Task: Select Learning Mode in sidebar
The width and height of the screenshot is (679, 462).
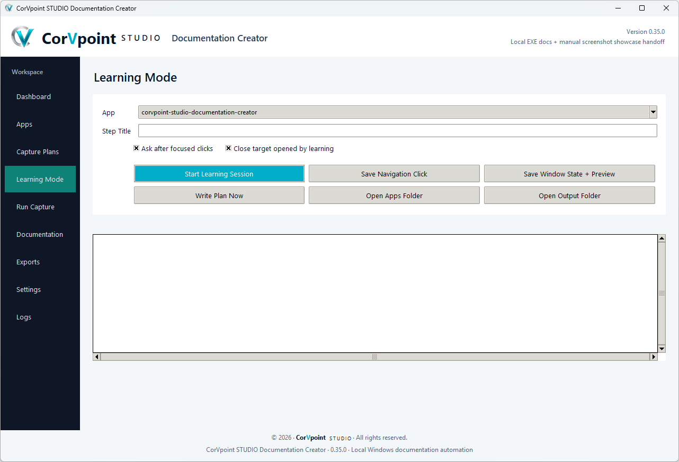Action: click(x=40, y=179)
